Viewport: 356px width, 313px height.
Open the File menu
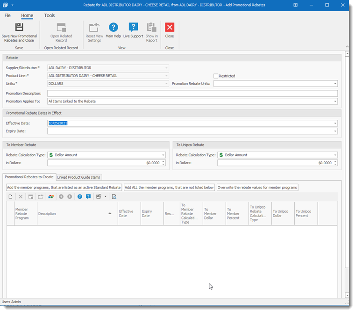[7, 15]
